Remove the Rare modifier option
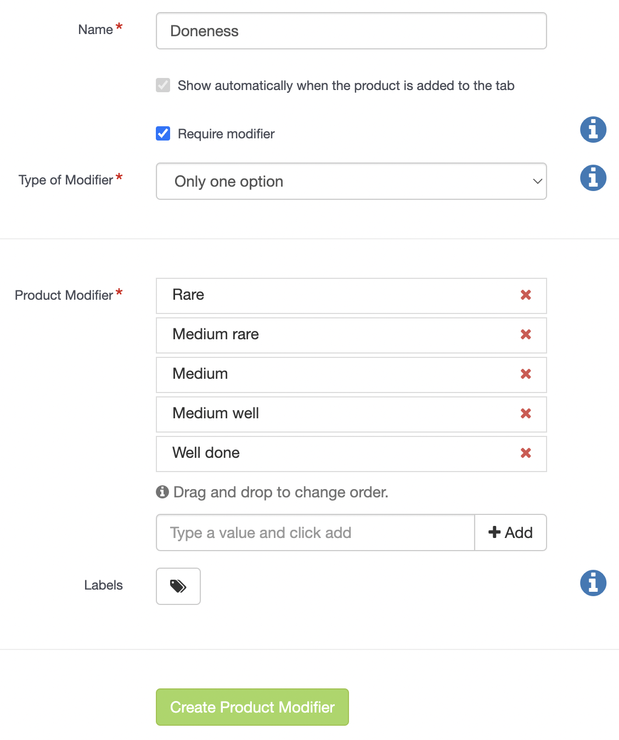 [x=526, y=295]
